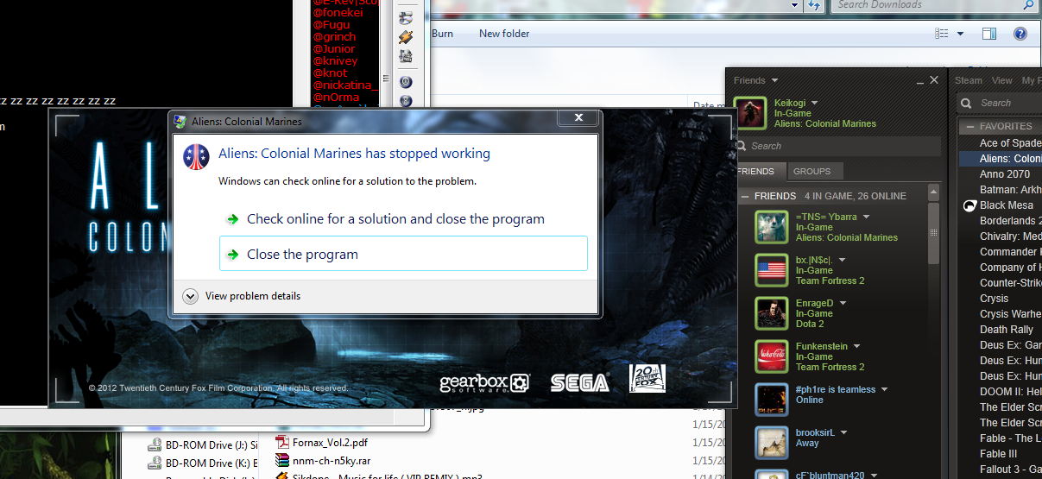
Task: Open the Explorer address bar history dropdown
Action: [794, 5]
